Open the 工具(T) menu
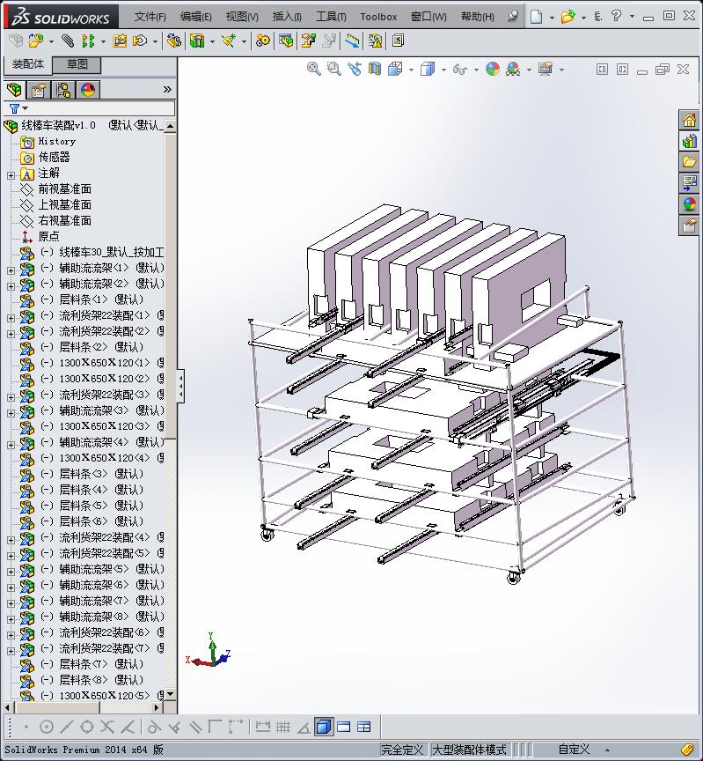The height and width of the screenshot is (761, 703). (x=331, y=17)
